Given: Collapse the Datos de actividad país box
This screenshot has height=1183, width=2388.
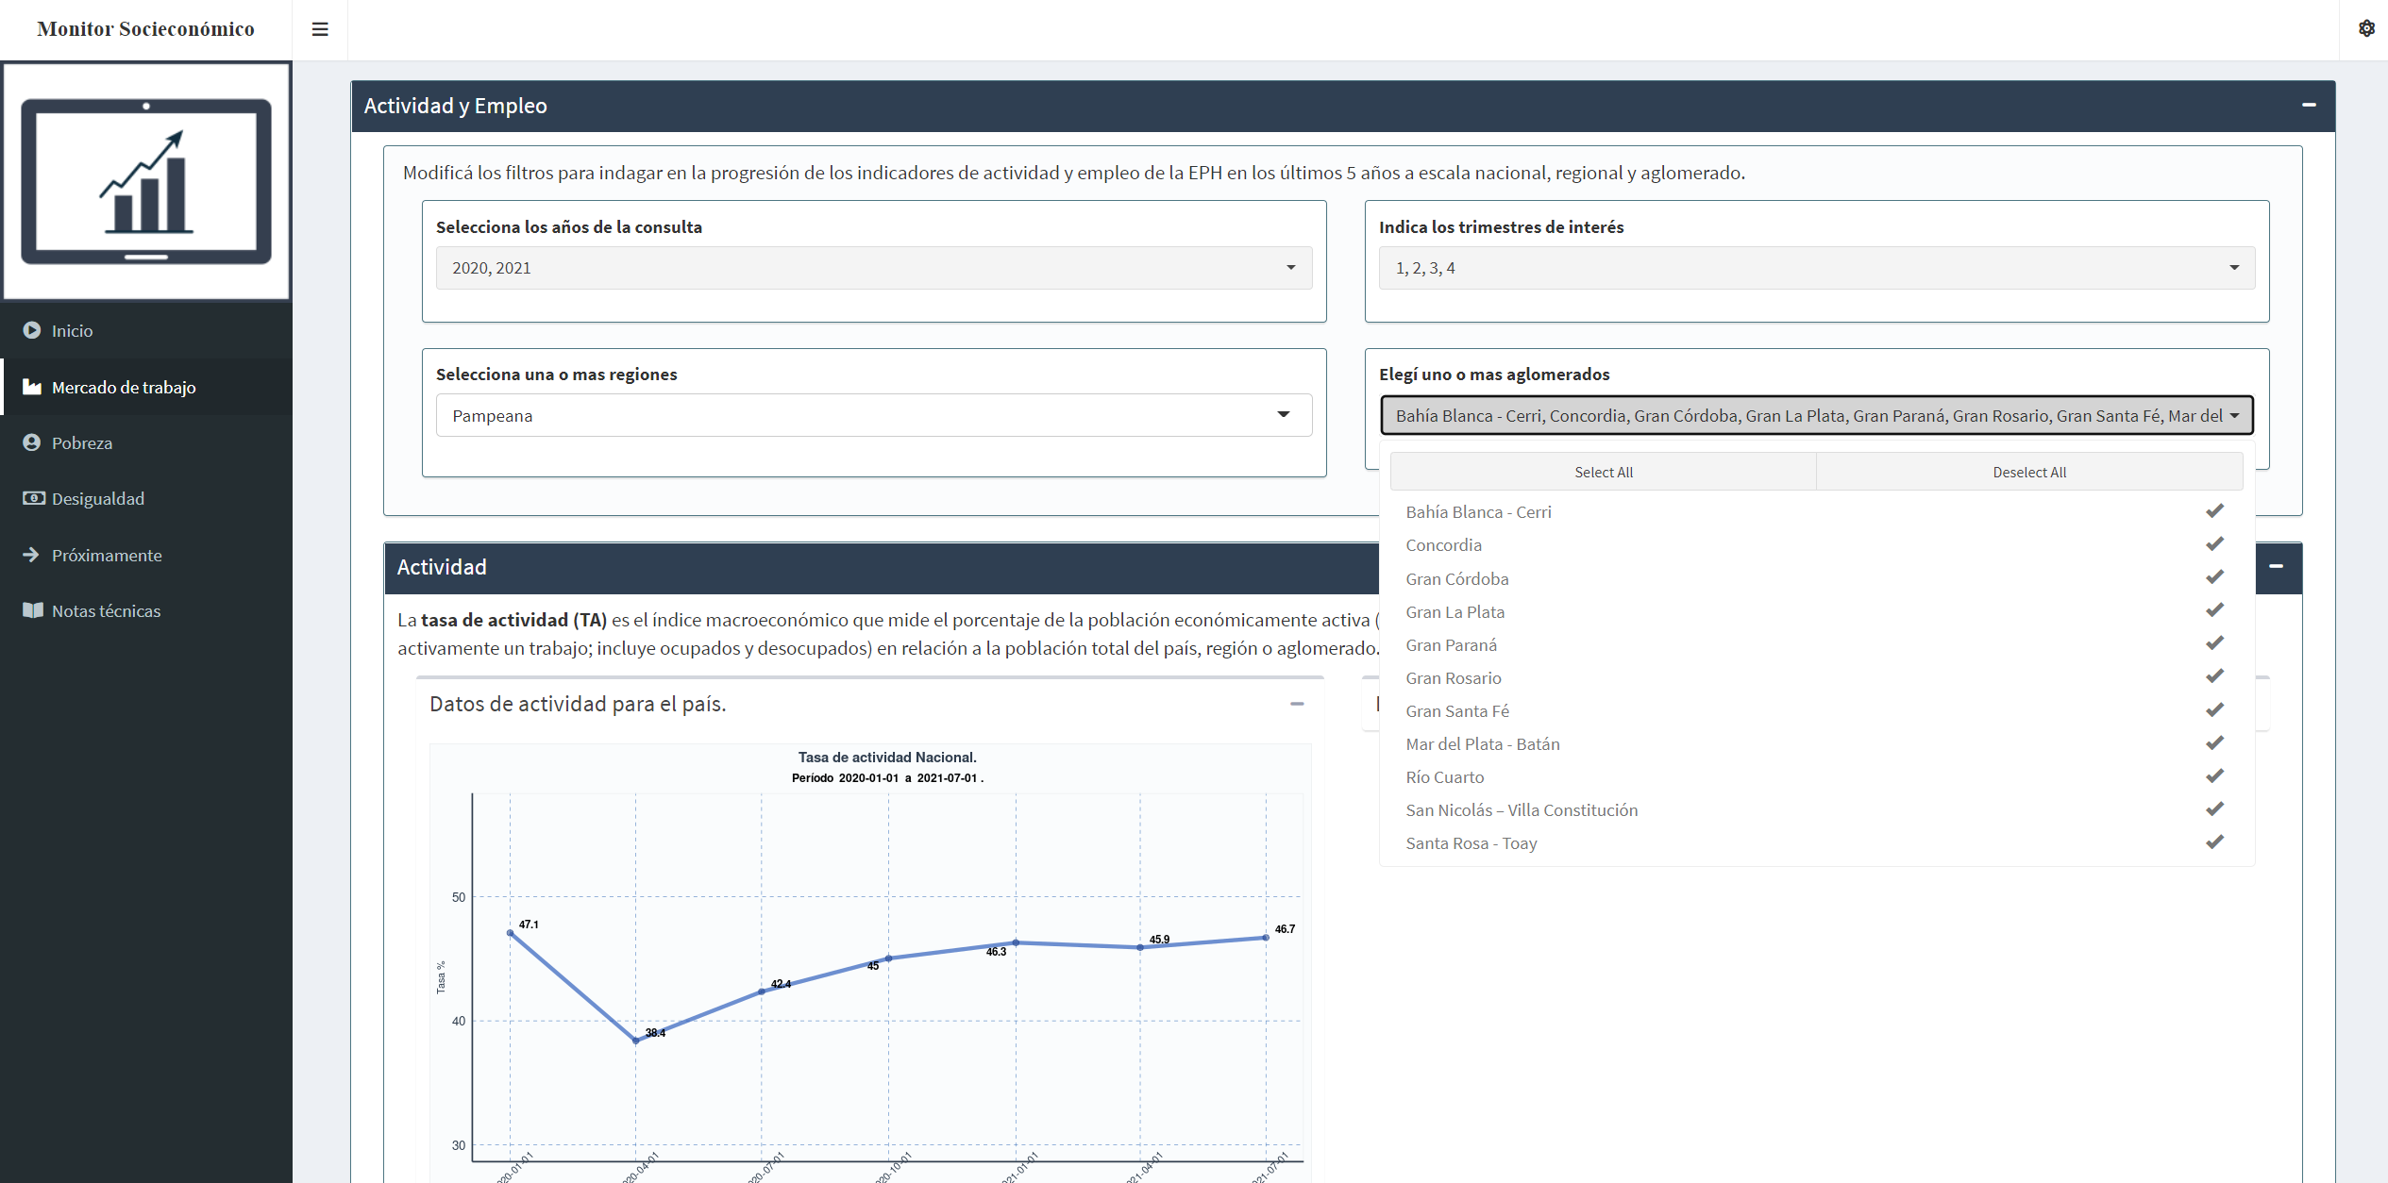Looking at the screenshot, I should (1297, 704).
